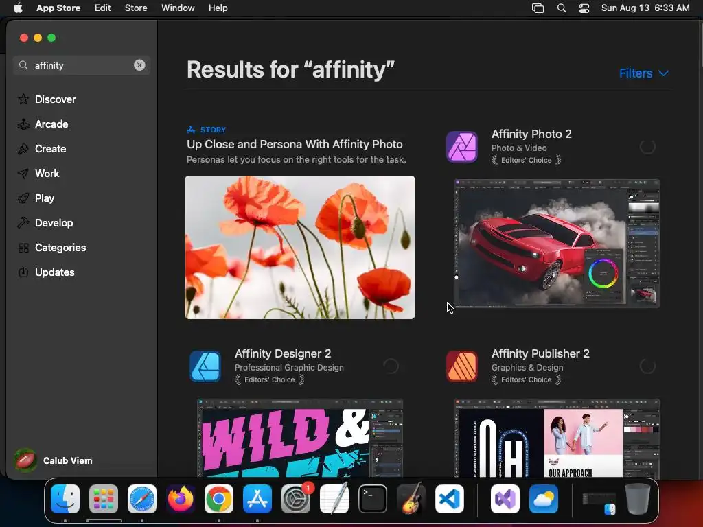Open the Help menu
703x527 pixels.
[218, 8]
